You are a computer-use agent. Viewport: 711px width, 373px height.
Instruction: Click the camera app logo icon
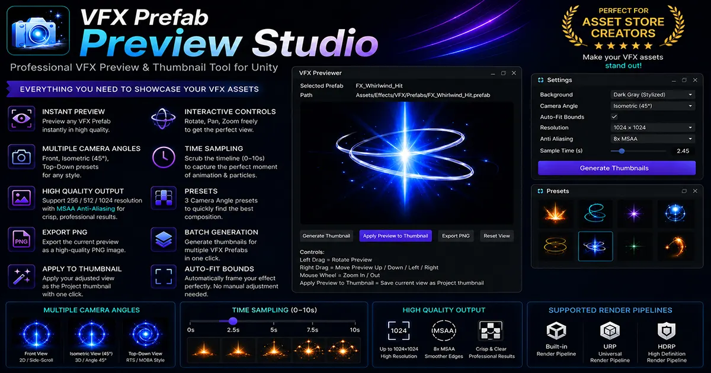pos(39,30)
